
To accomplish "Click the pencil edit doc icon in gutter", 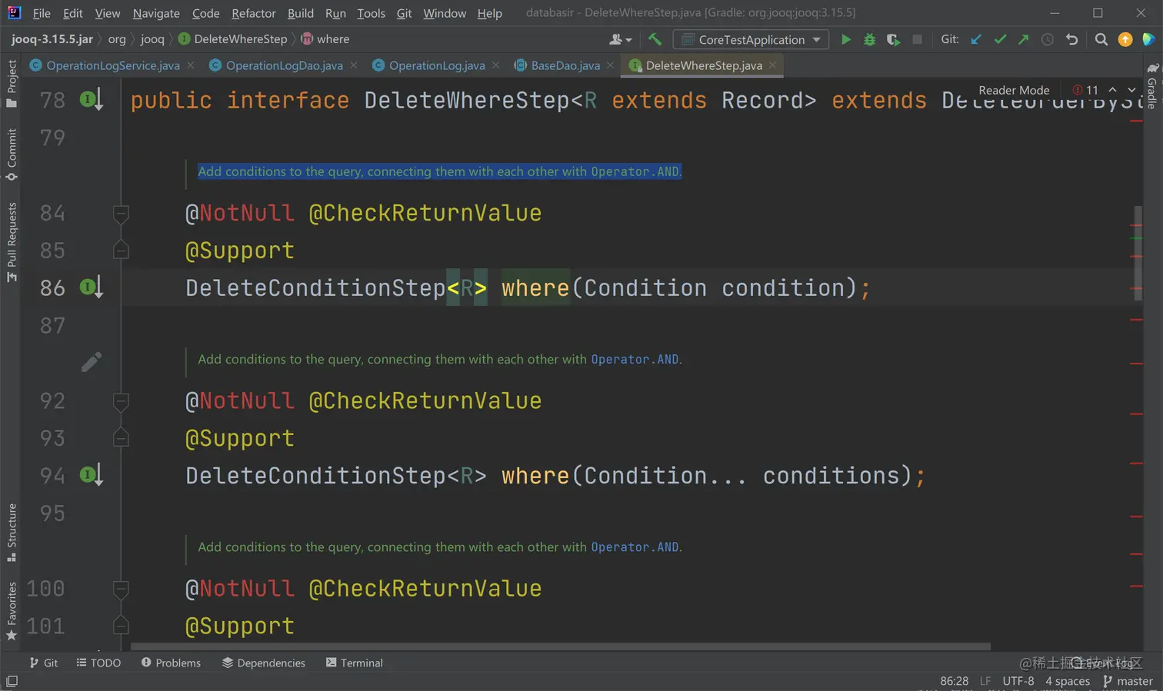I will pyautogui.click(x=92, y=361).
